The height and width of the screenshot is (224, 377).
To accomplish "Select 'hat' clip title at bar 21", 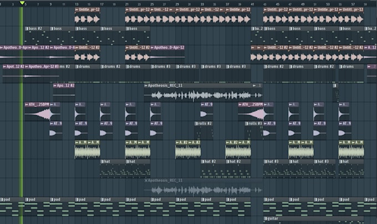I will [132, 162].
